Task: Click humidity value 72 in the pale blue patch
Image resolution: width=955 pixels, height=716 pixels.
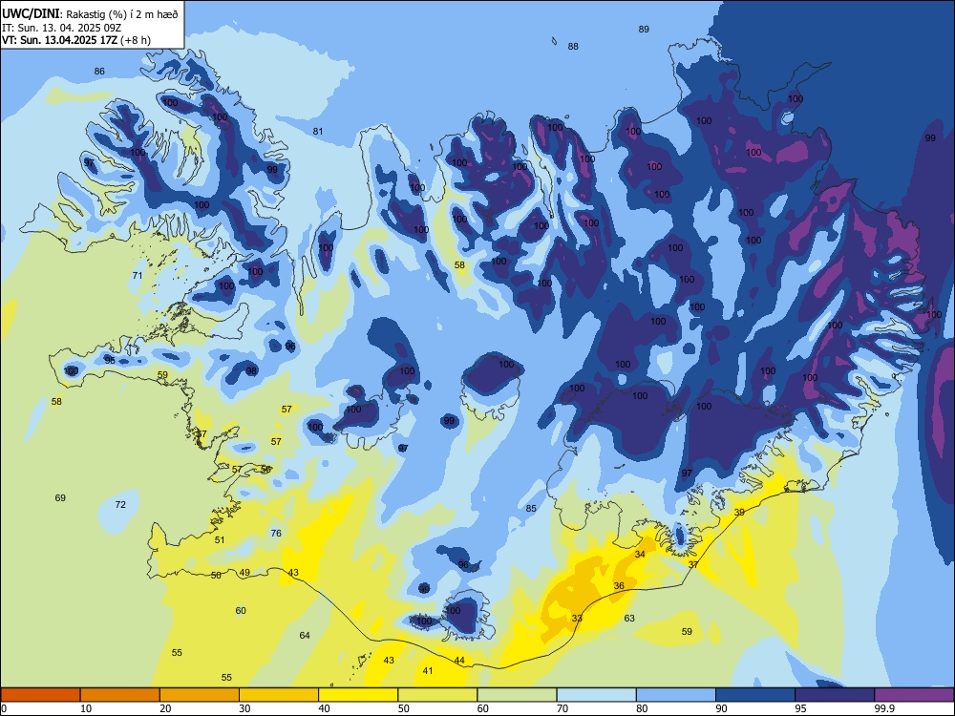Action: [120, 505]
